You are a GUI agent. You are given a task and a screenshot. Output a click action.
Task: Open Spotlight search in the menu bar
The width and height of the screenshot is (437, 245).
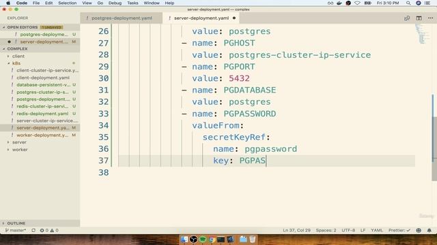click(408, 3)
